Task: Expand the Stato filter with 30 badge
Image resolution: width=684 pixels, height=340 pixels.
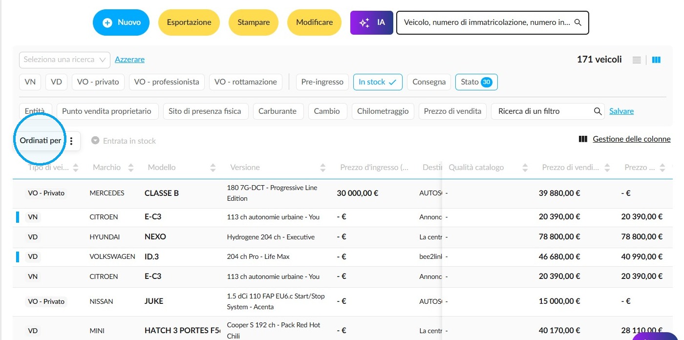Action: 476,82
